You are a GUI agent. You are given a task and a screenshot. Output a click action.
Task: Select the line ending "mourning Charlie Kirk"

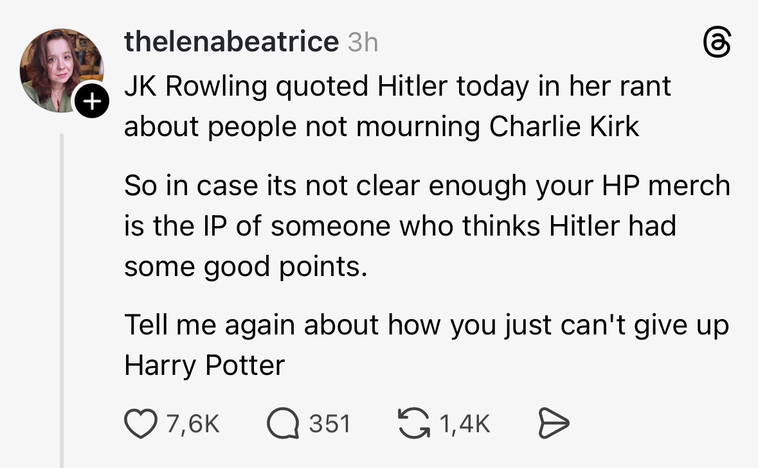pos(381,126)
